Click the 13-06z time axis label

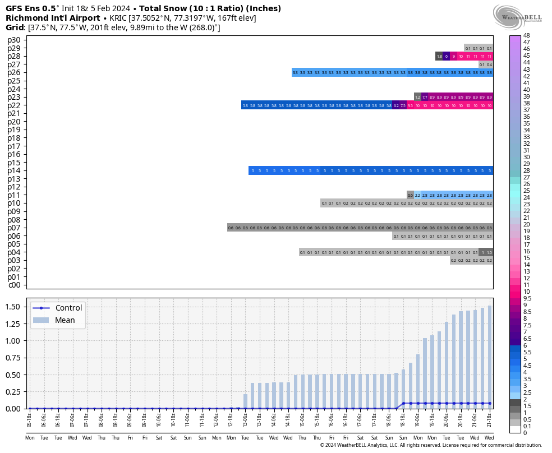tap(245, 420)
